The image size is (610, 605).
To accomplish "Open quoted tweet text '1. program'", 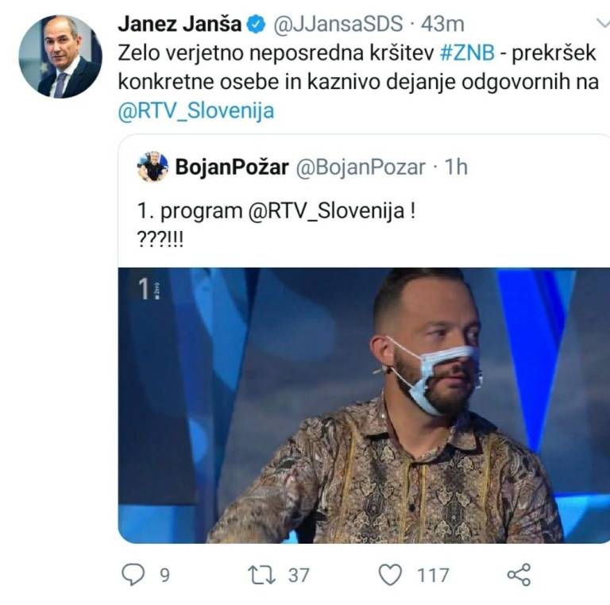I will [190, 211].
